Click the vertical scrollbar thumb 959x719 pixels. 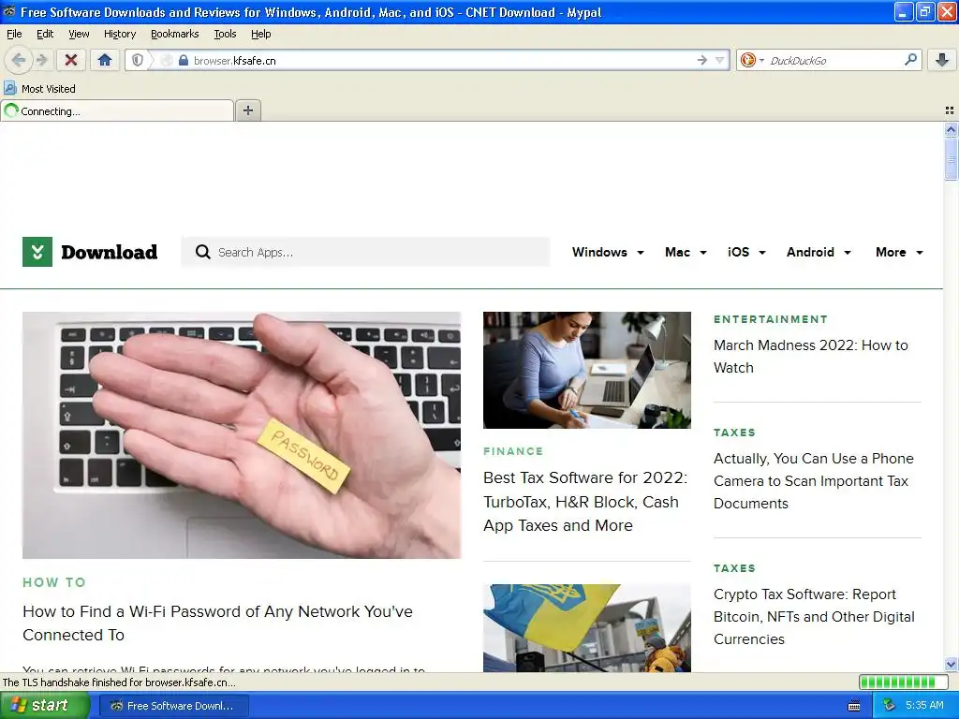[x=951, y=158]
